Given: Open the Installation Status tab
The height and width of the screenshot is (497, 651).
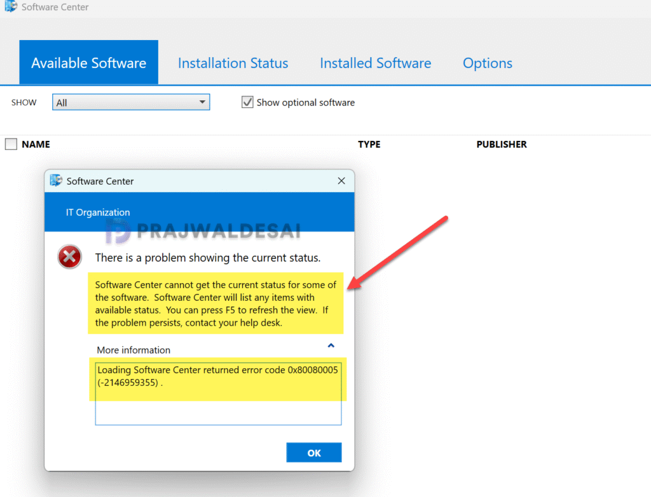Looking at the screenshot, I should point(233,63).
